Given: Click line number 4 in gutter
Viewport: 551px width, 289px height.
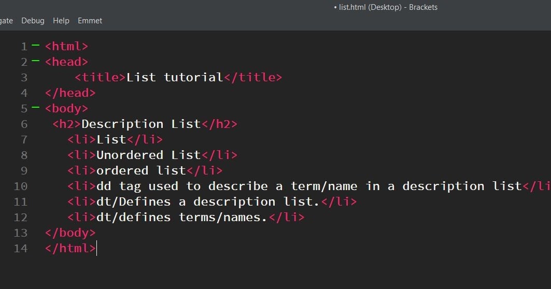Looking at the screenshot, I should click(24, 93).
